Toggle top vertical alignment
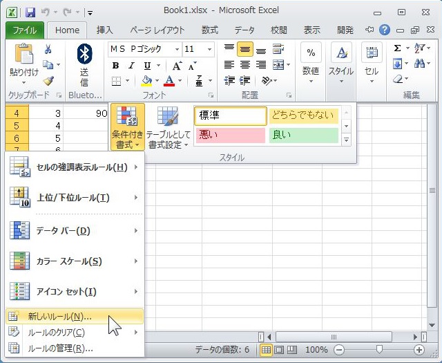Image resolution: width=442 pixels, height=363 pixels. (229, 49)
